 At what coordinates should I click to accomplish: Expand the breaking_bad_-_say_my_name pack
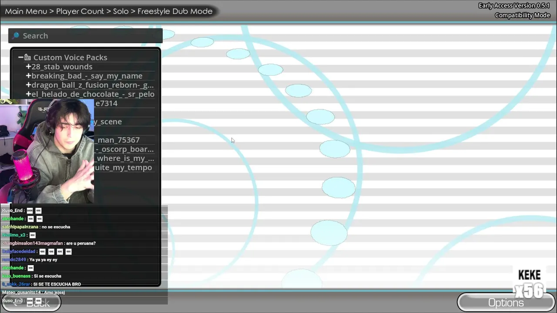(28, 76)
